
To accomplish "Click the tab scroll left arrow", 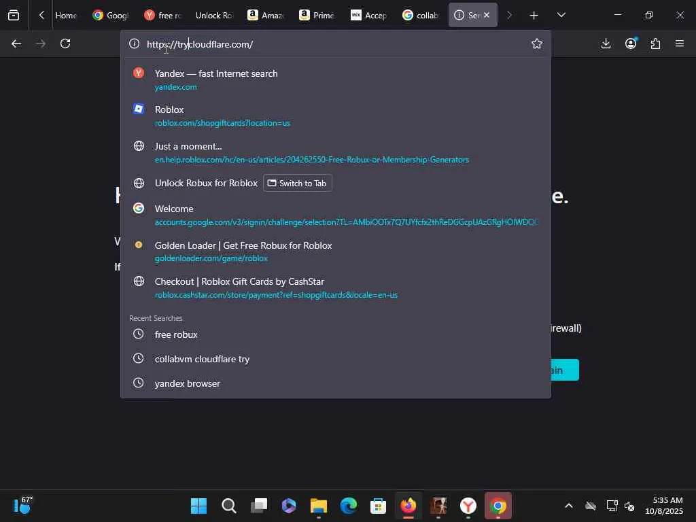I will pyautogui.click(x=41, y=15).
